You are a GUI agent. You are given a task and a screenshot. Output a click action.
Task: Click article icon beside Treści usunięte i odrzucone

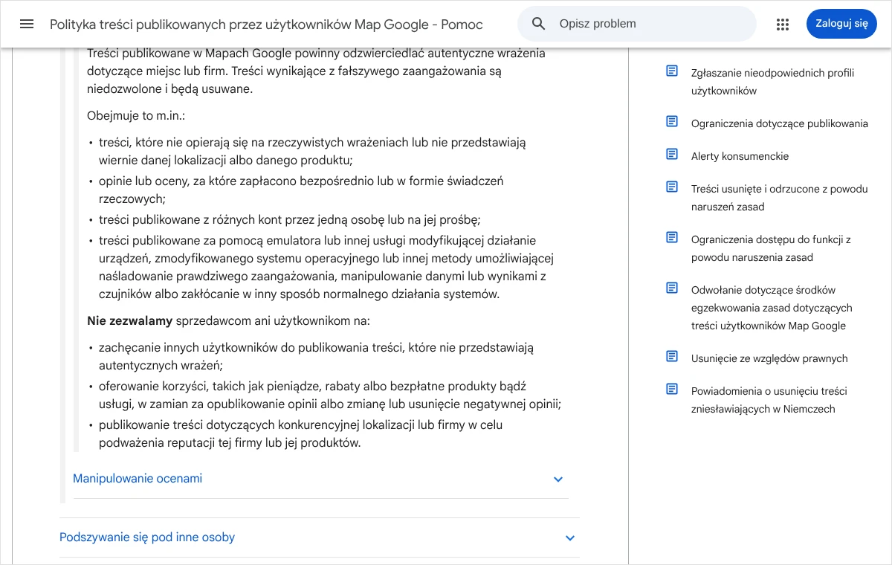(x=672, y=187)
